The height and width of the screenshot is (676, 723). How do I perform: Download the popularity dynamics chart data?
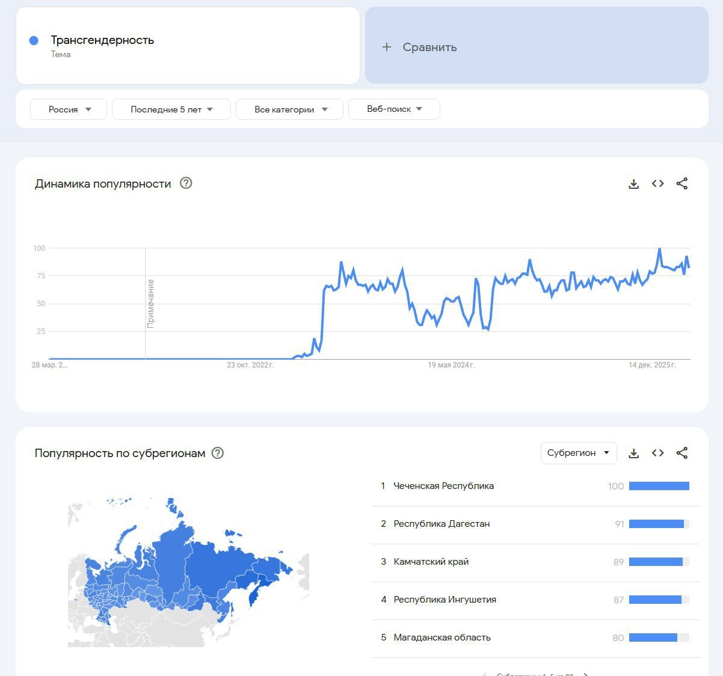[633, 184]
